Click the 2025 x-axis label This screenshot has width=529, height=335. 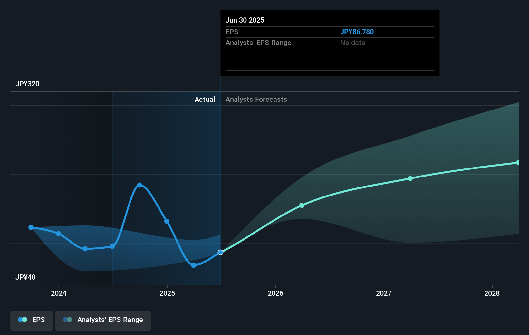coord(167,293)
